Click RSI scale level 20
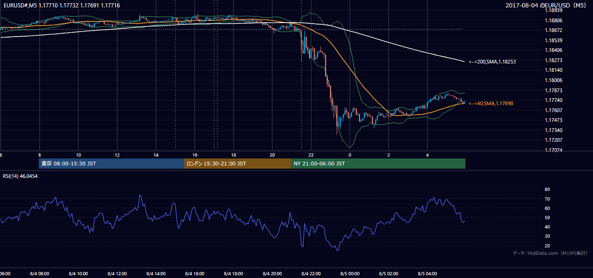This screenshot has height=278, width=593. click(x=547, y=246)
